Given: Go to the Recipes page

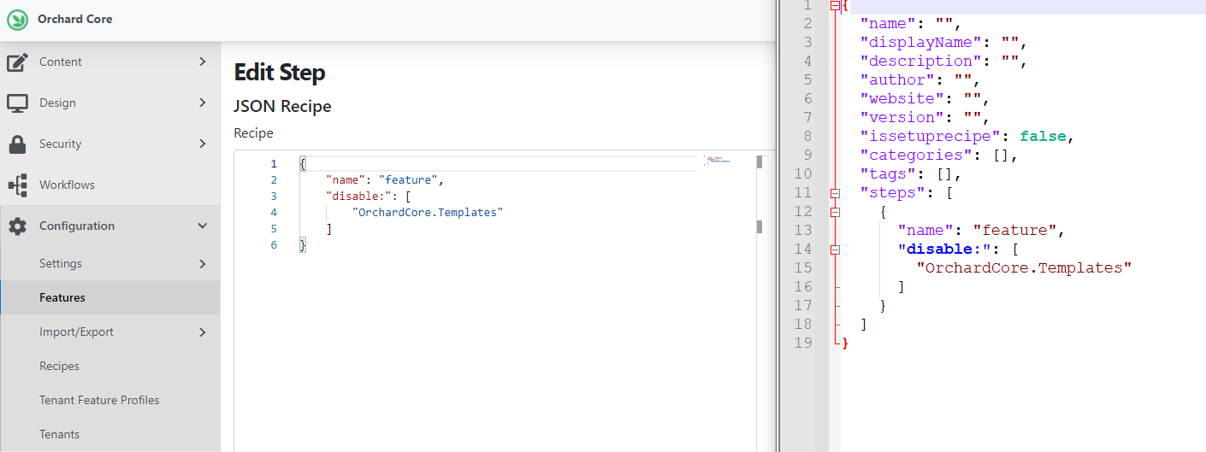Looking at the screenshot, I should (x=109, y=366).
